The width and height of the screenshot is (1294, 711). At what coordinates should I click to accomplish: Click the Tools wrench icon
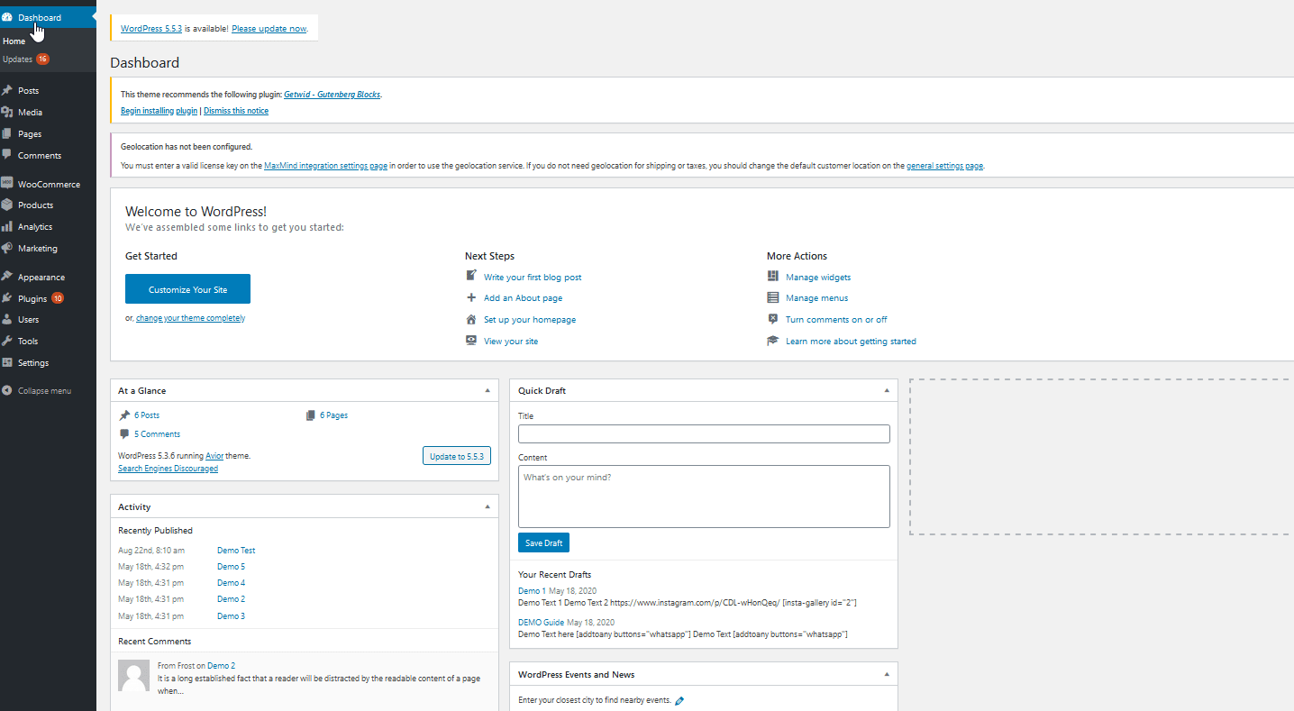coord(7,341)
